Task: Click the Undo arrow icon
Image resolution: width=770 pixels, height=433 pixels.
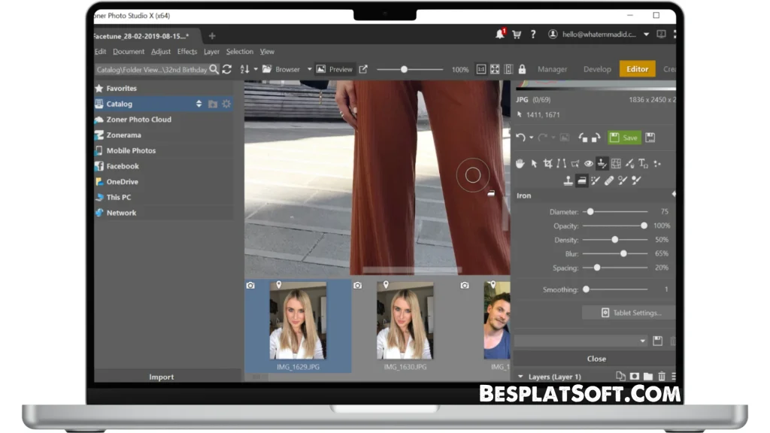Action: pos(520,138)
